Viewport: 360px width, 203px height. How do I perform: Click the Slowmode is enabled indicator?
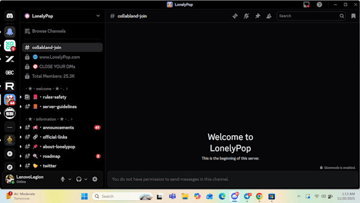(x=338, y=167)
